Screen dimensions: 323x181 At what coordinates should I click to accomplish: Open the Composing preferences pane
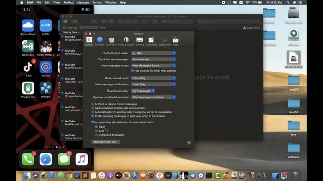[151, 41]
